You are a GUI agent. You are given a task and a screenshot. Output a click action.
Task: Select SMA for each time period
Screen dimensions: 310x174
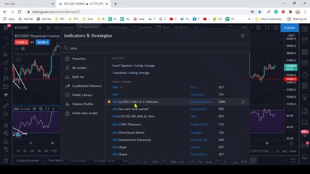(x=130, y=109)
